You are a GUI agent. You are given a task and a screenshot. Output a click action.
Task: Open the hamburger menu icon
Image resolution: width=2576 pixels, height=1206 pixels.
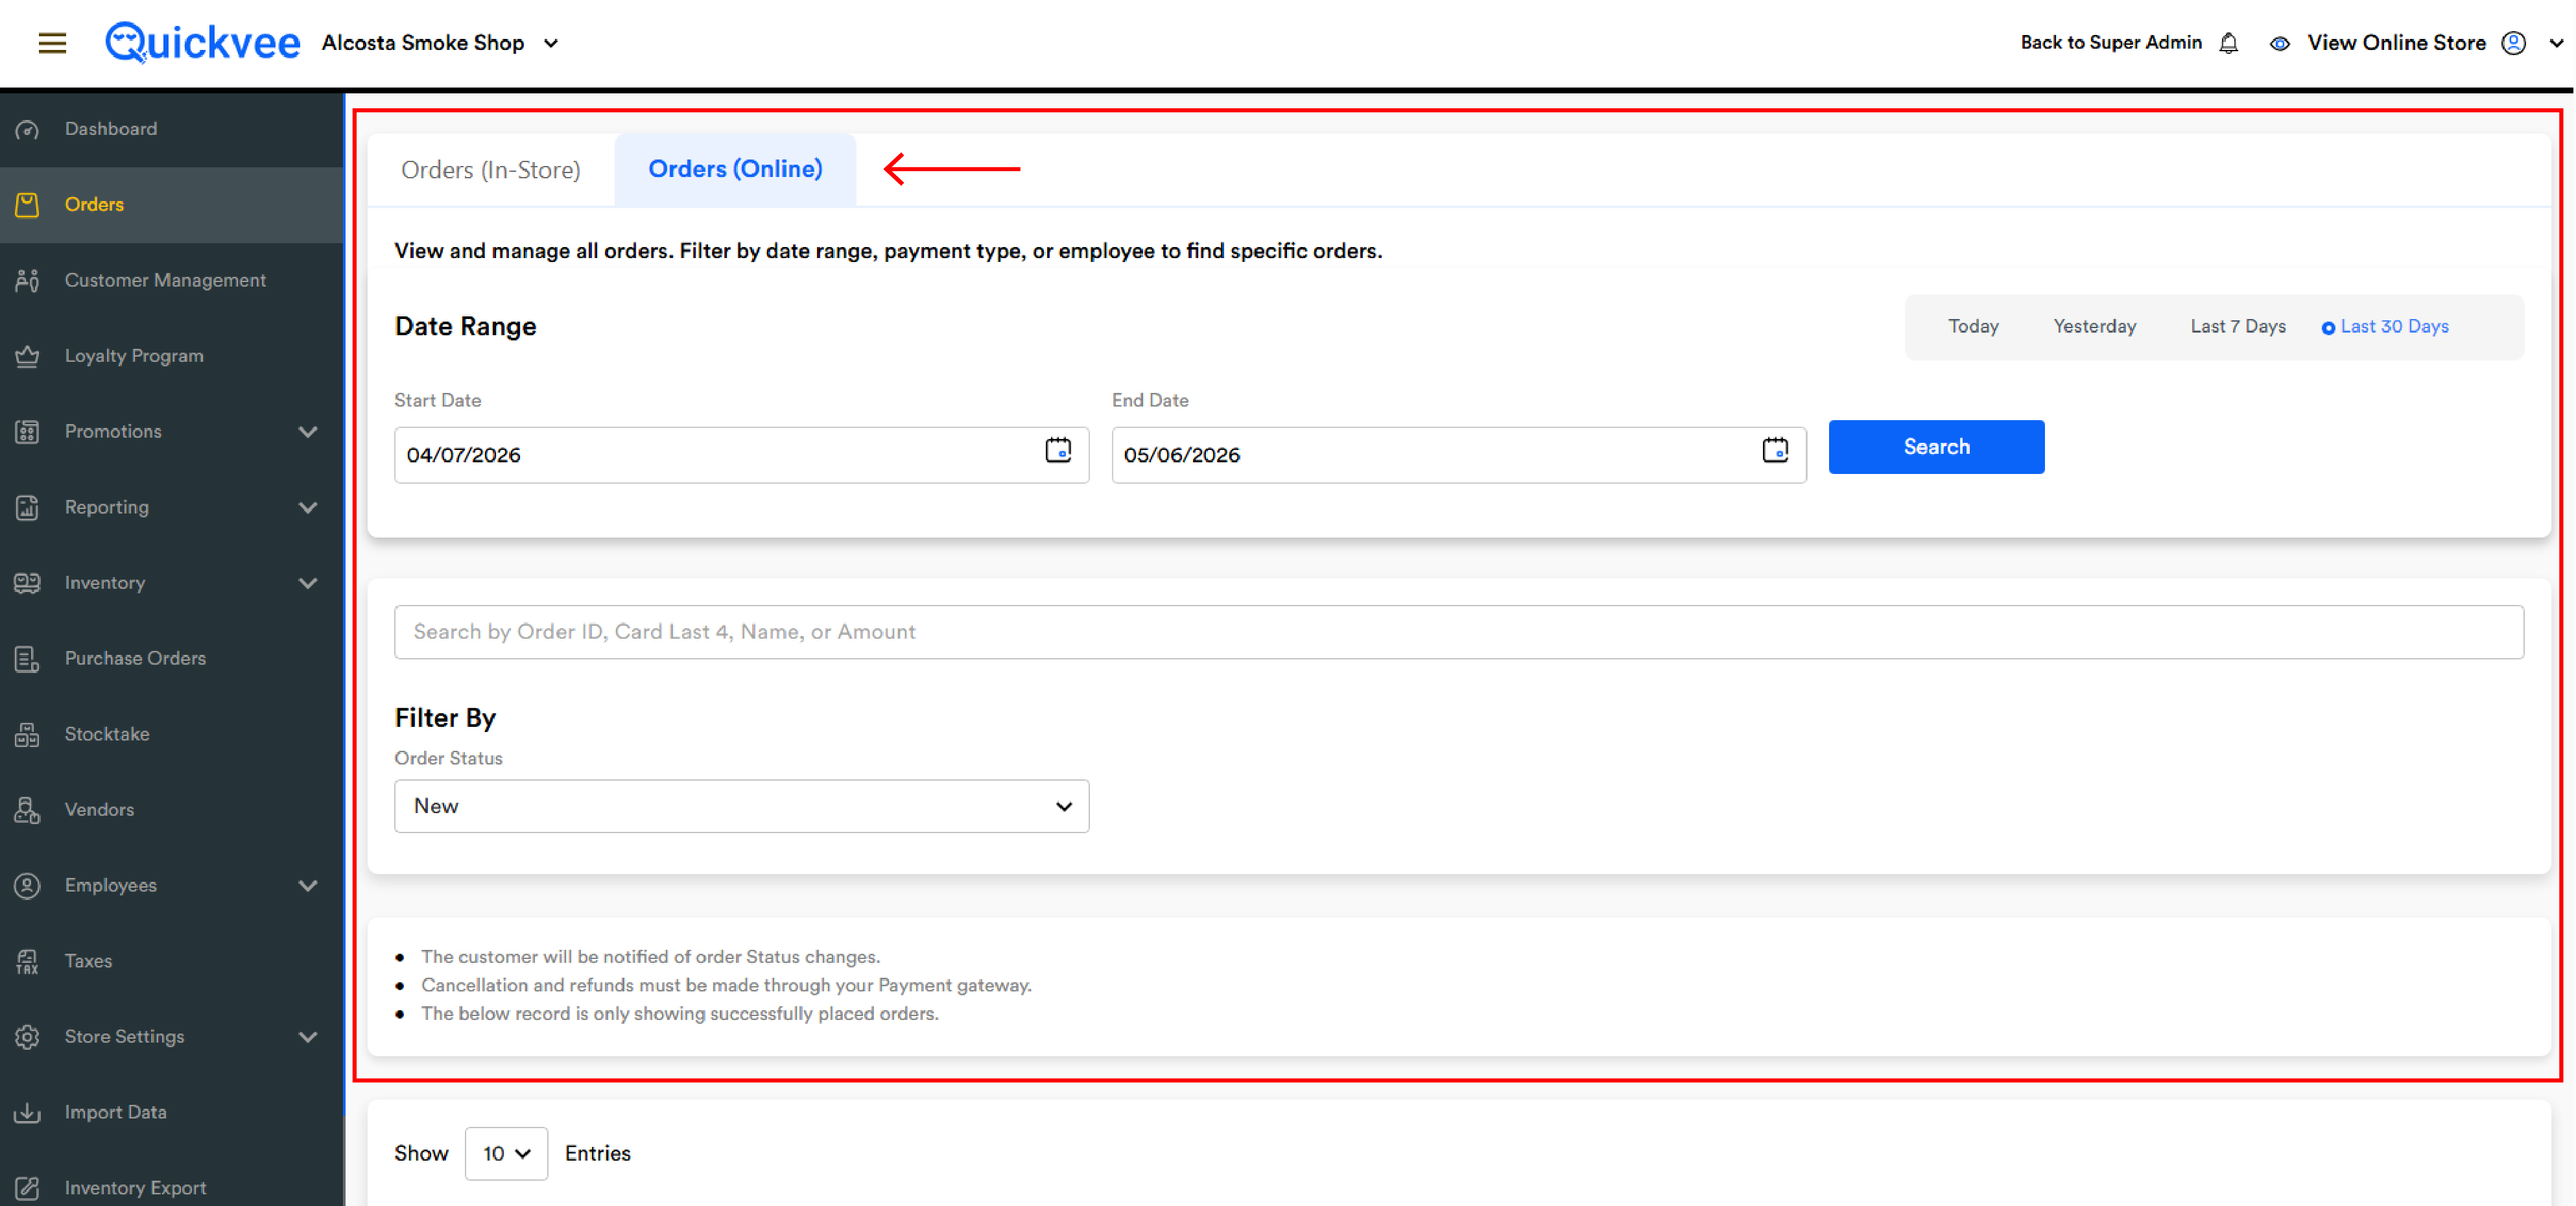52,43
